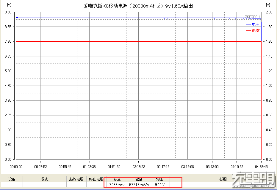This screenshot has height=190, width=277.
Task: Click the 6.65 voltage axis label
Action: pyautogui.click(x=8, y=56)
